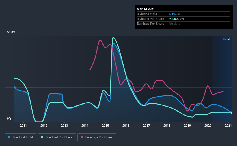Click the Past region label
Screen dimensions: 237x146
pyautogui.click(x=227, y=39)
